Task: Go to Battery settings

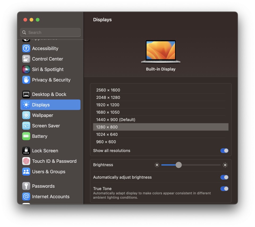Action: pos(40,136)
